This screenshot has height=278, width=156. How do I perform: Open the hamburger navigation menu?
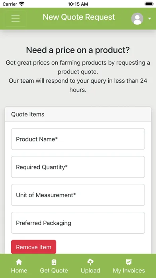[16, 18]
